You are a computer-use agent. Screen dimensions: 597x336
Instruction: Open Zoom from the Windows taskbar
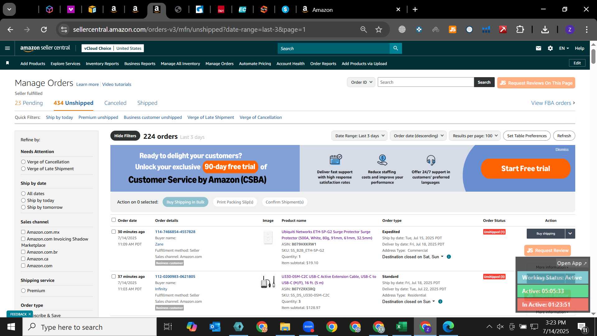click(x=308, y=327)
